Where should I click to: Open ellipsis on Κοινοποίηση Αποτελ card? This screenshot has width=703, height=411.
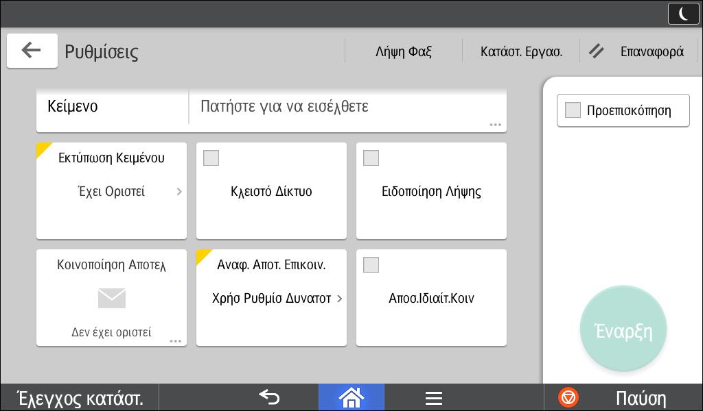[x=176, y=341]
